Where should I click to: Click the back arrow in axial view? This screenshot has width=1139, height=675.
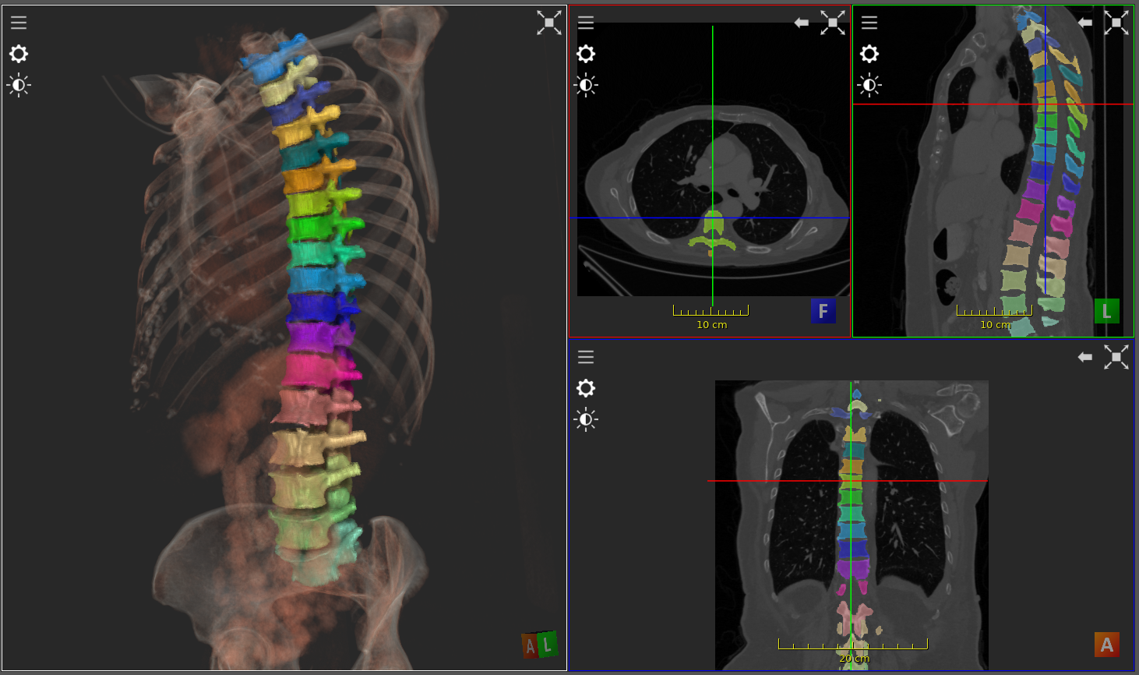(802, 23)
